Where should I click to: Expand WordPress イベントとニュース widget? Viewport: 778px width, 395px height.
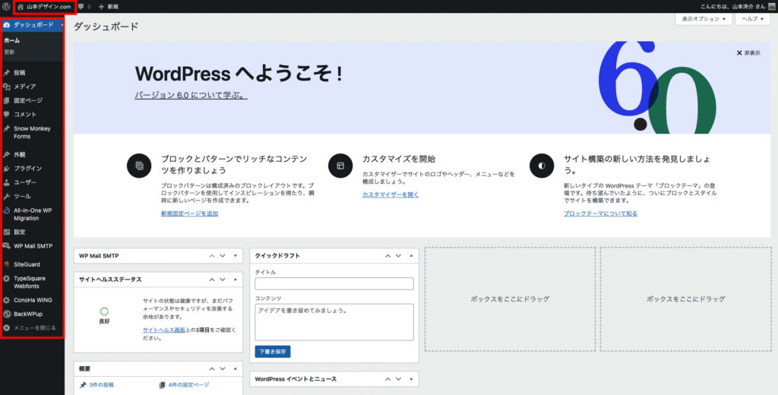click(x=411, y=379)
